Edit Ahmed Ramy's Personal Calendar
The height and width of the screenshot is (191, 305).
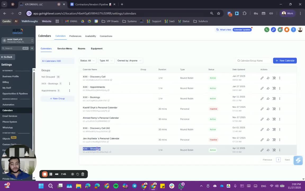click(x=262, y=119)
